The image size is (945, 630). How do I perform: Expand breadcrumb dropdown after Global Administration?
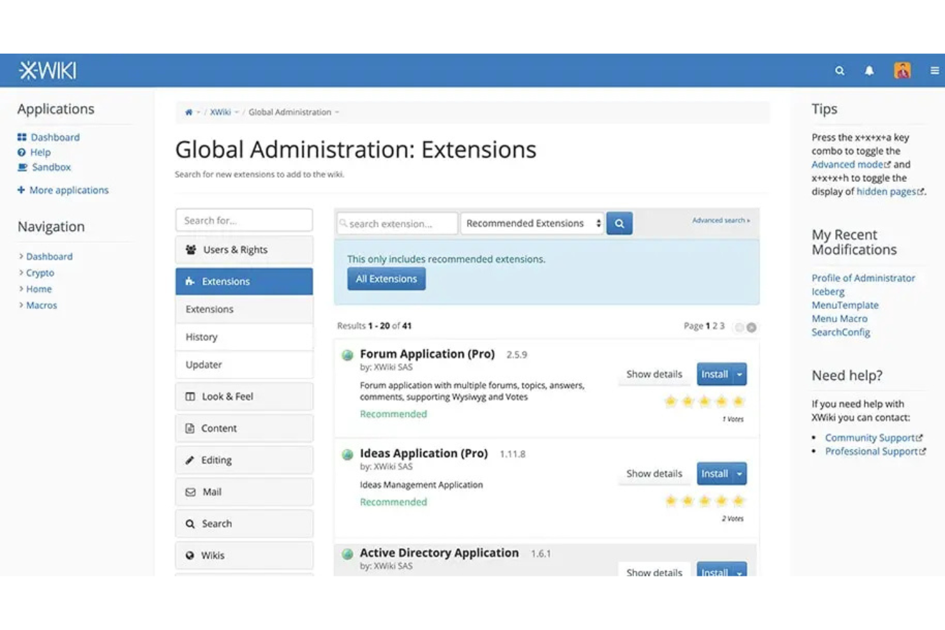click(337, 112)
